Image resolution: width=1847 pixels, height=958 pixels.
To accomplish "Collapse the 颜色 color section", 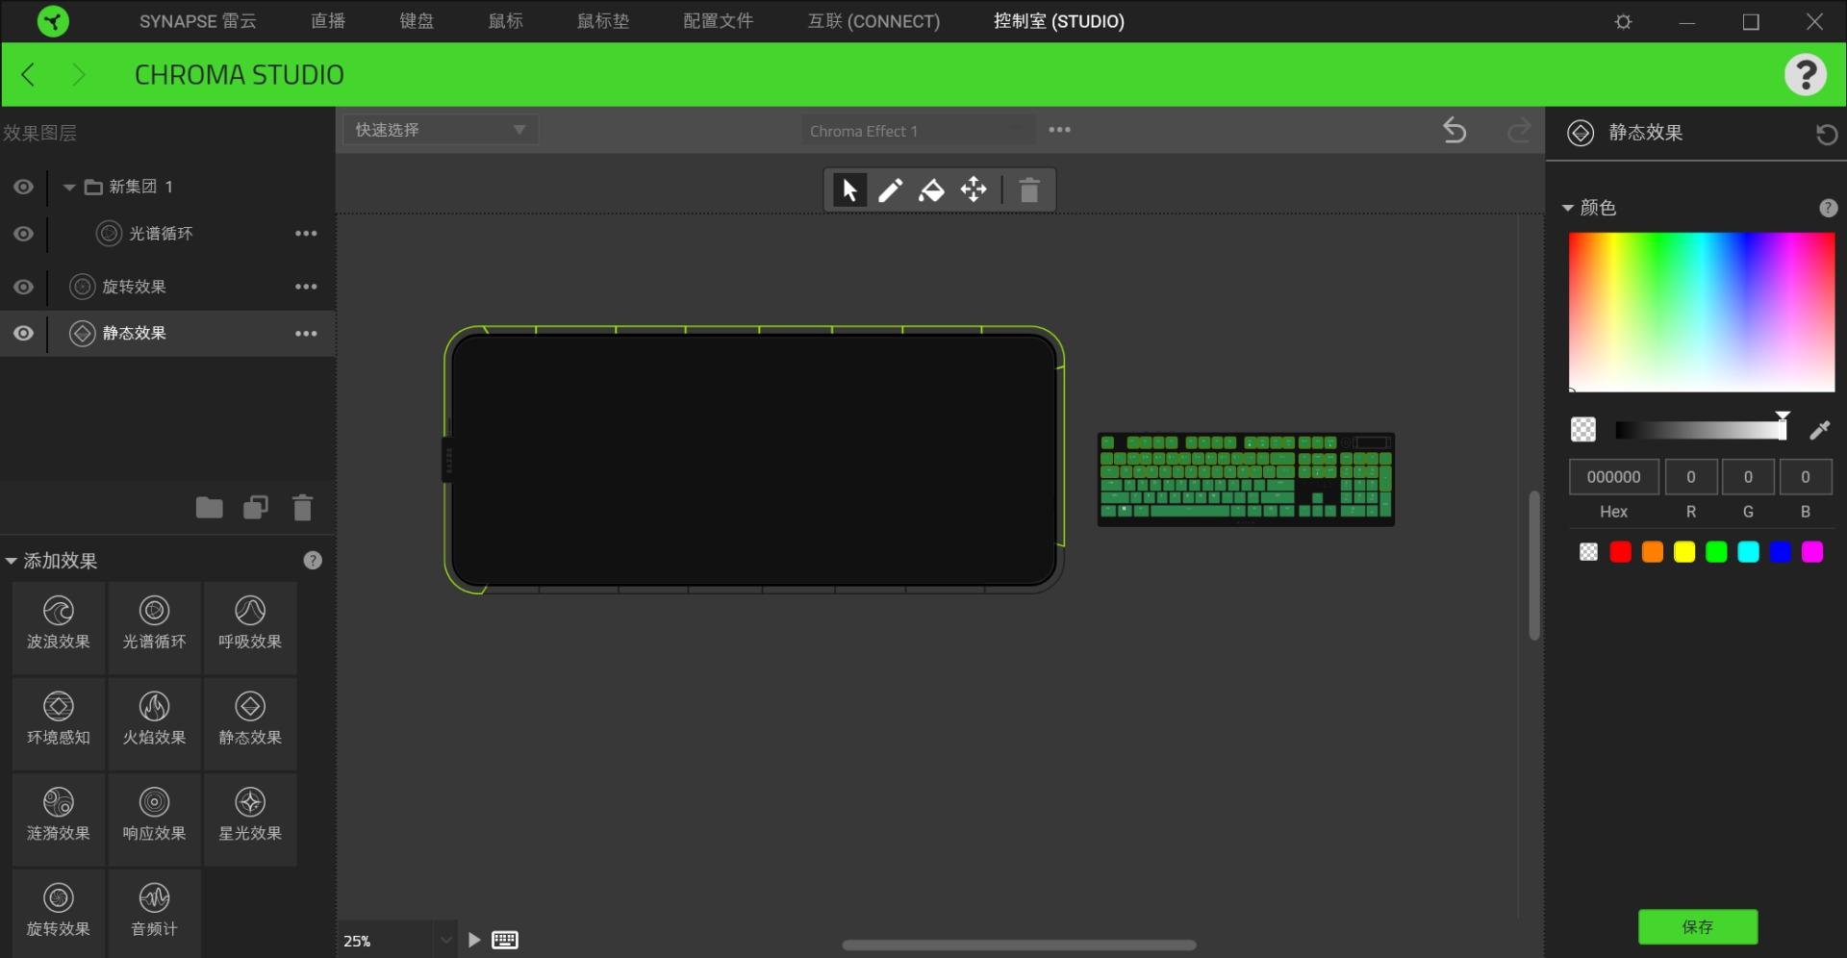I will point(1567,208).
